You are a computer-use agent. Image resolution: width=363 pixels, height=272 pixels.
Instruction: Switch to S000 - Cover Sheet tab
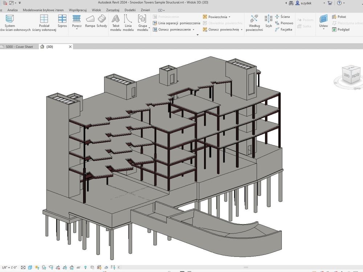19,47
